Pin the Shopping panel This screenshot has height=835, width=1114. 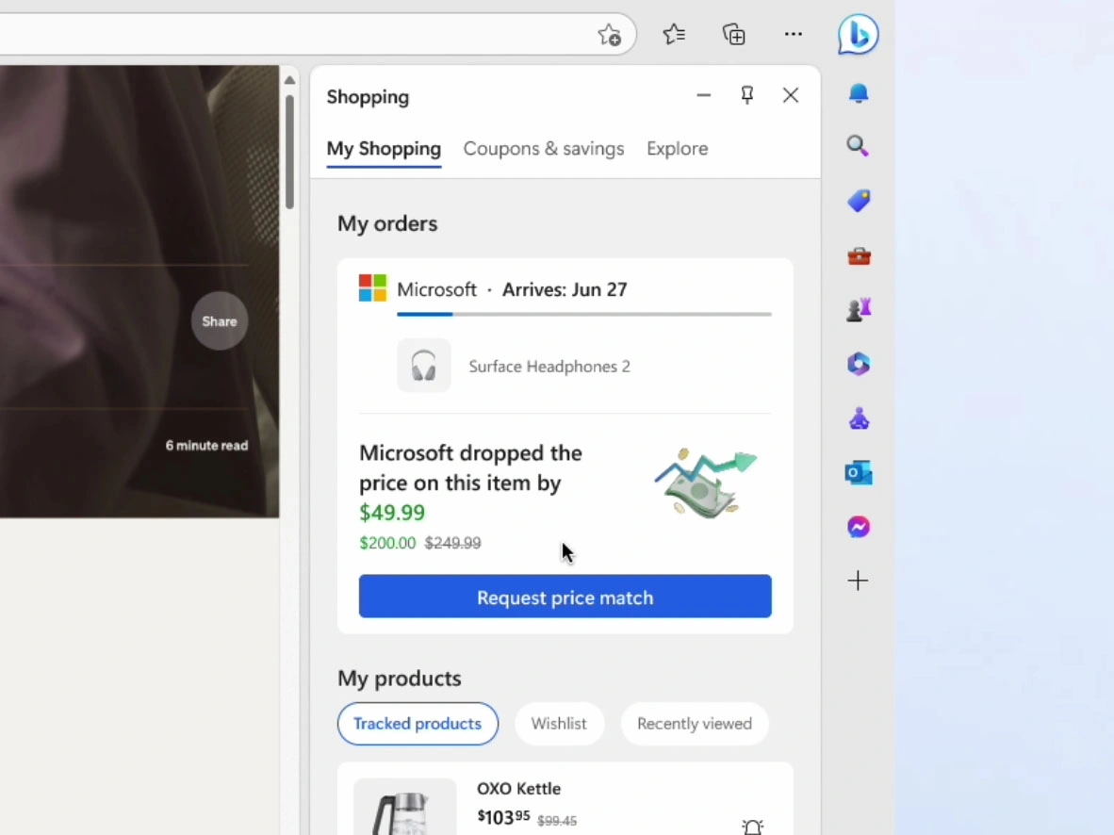click(746, 95)
